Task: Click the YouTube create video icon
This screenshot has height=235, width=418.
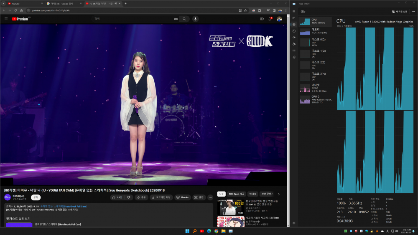Action: [x=262, y=19]
